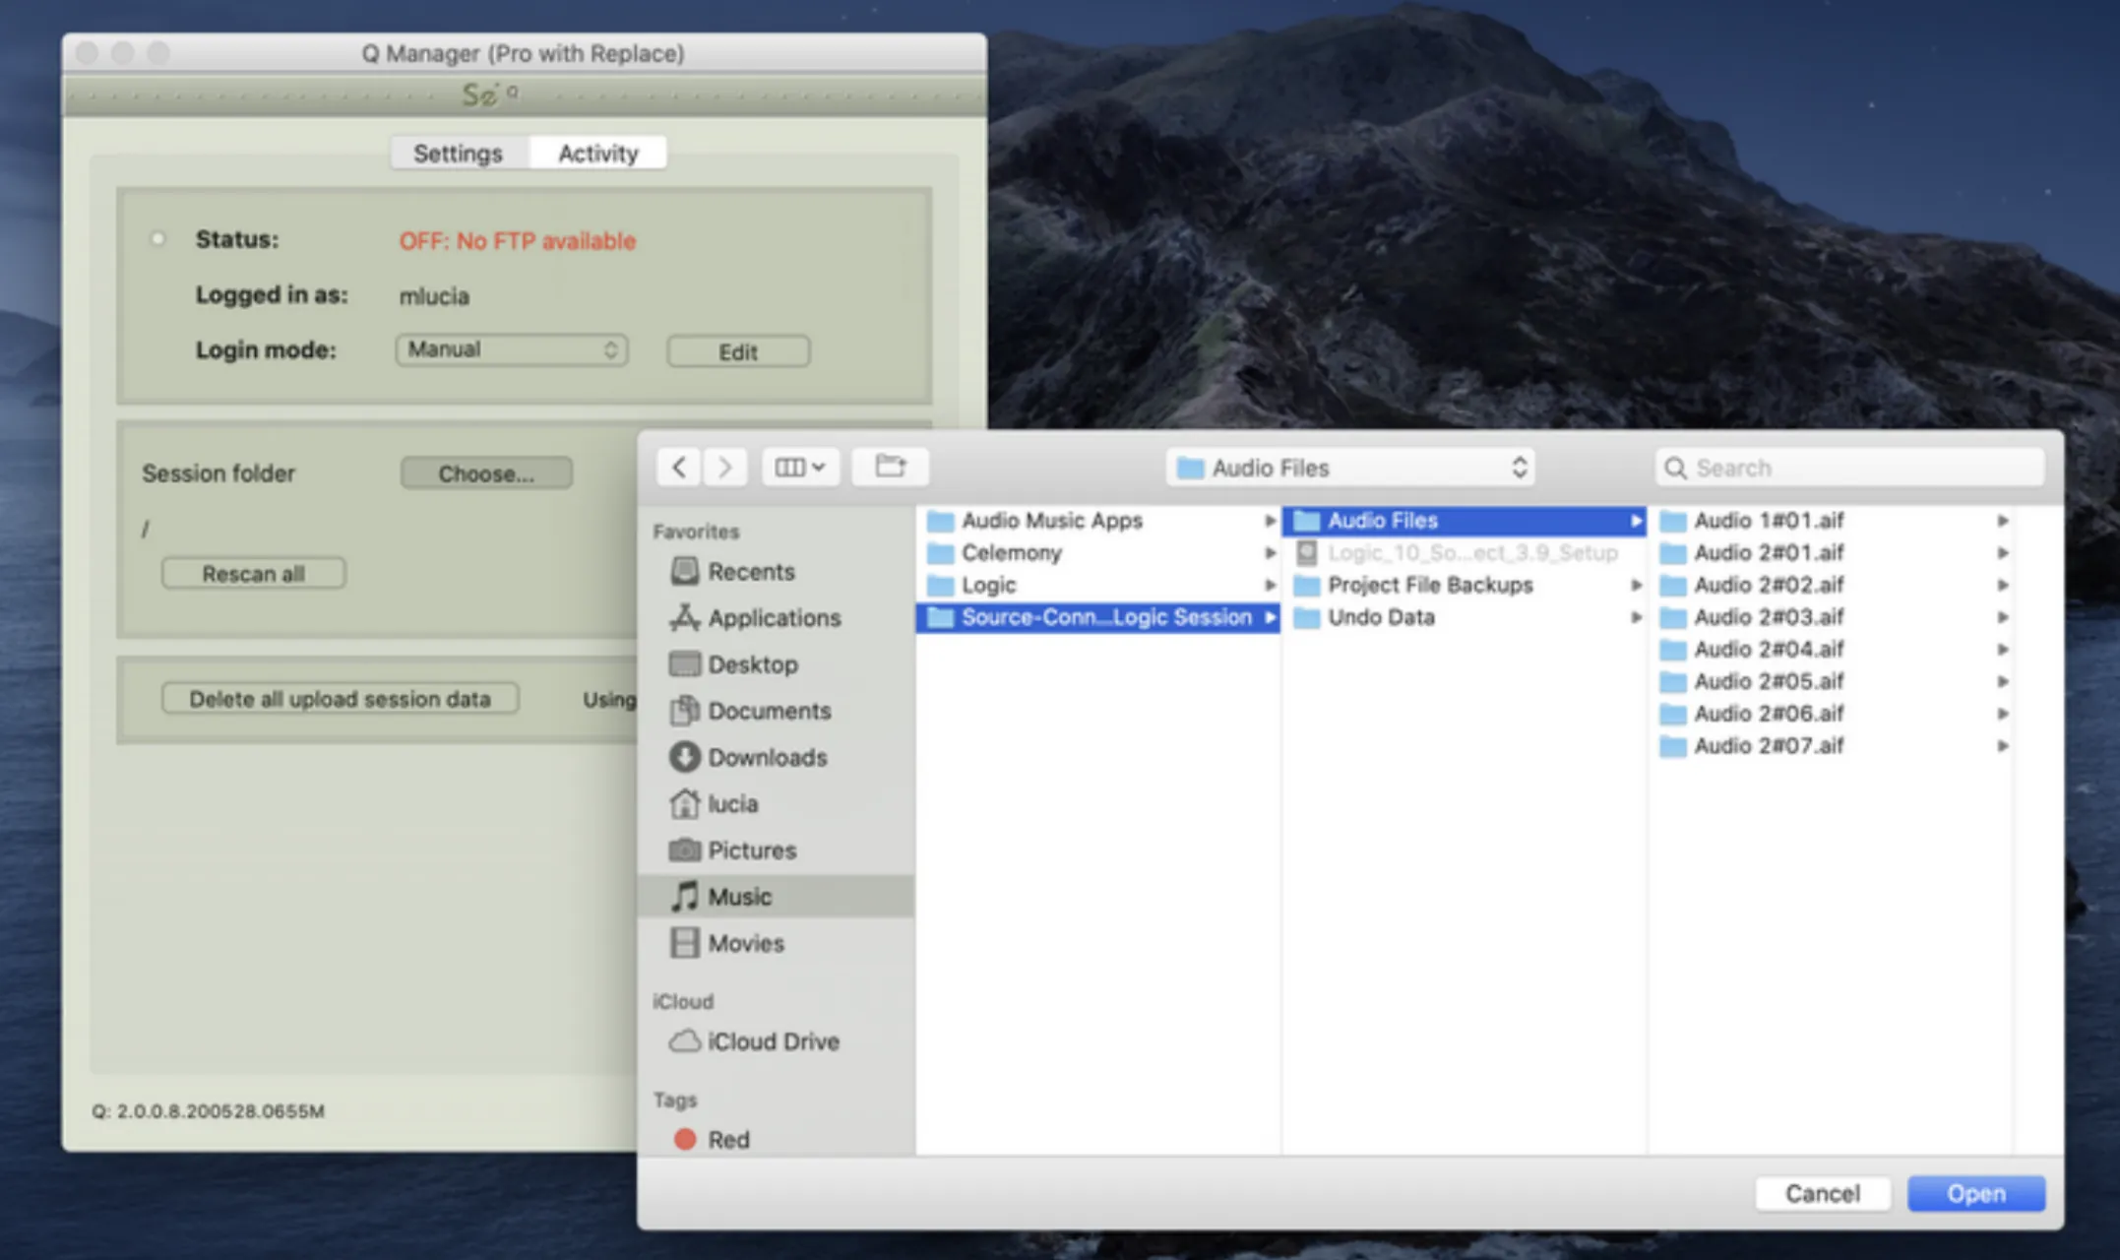
Task: Select the Audio Files folder row
Action: coord(1464,521)
